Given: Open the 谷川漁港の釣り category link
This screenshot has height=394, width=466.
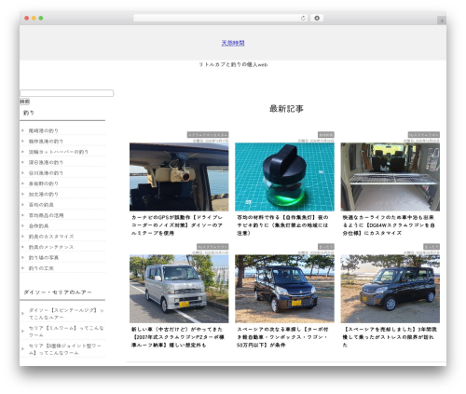Looking at the screenshot, I should pyautogui.click(x=46, y=173).
